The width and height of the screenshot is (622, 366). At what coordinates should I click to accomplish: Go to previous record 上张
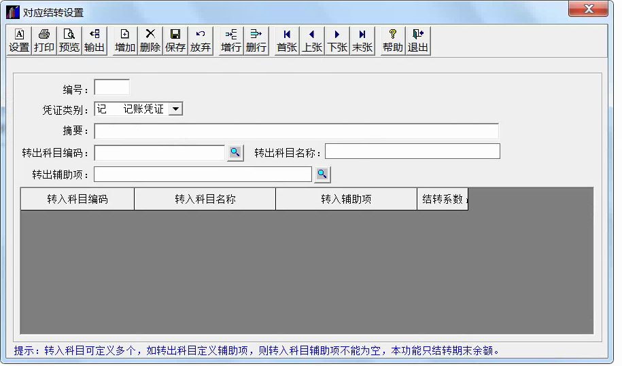click(312, 41)
